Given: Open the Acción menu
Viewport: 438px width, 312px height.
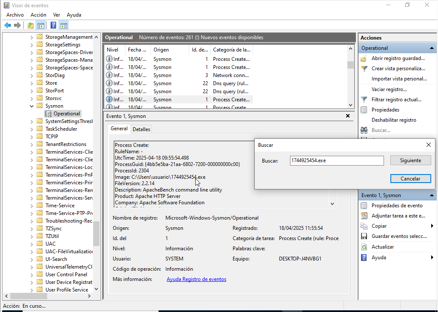Looking at the screenshot, I should click(38, 15).
